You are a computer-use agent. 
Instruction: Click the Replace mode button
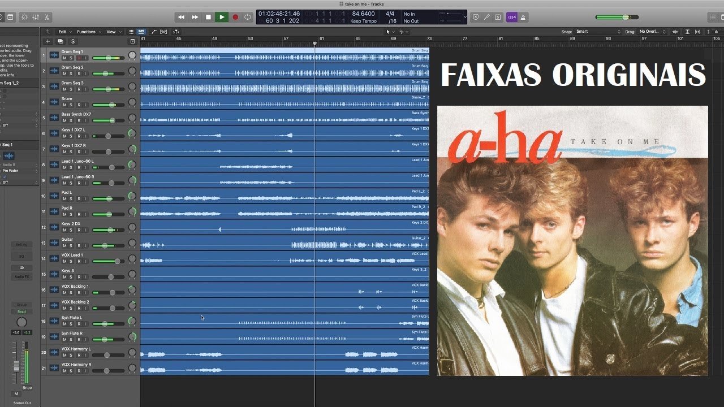pos(475,17)
